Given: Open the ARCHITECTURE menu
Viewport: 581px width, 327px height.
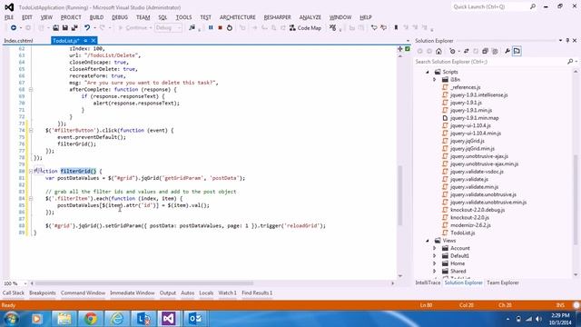Looking at the screenshot, I should [238, 17].
